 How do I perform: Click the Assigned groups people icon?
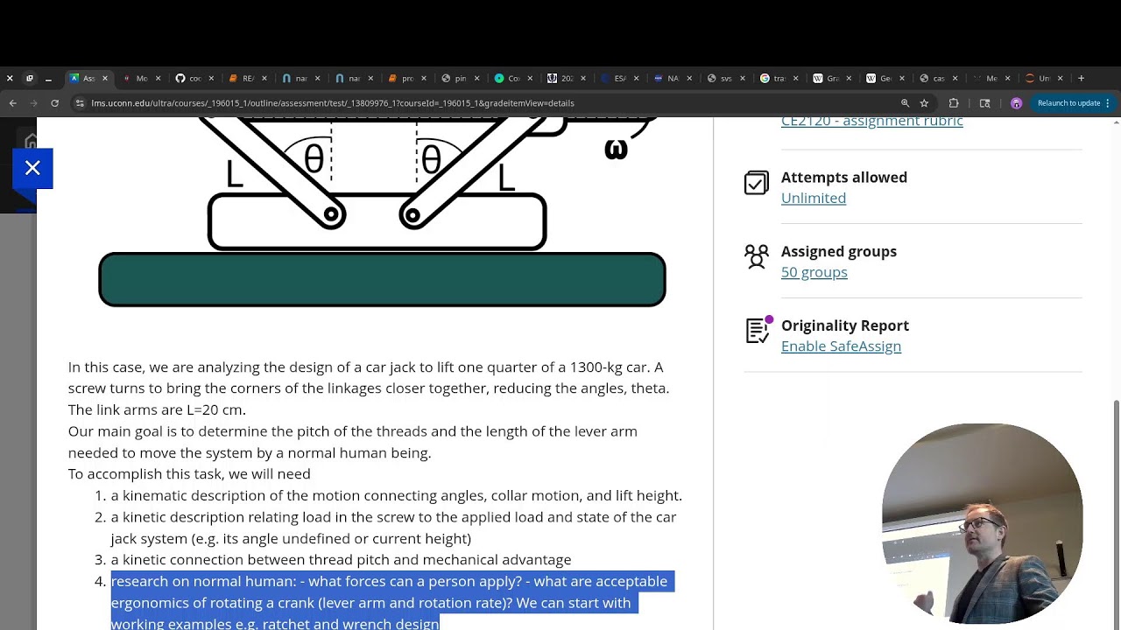click(x=757, y=256)
